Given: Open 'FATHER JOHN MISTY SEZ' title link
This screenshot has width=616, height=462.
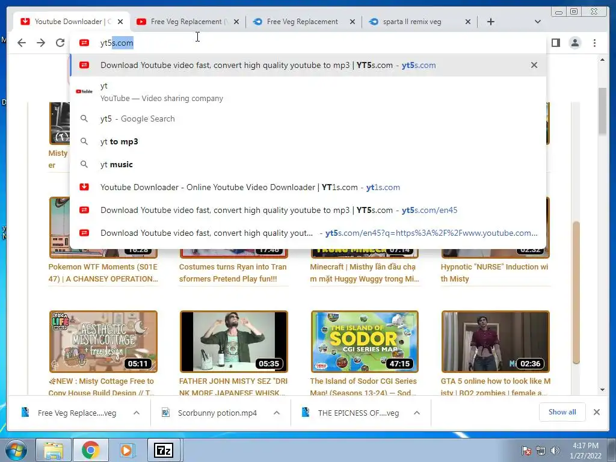Looking at the screenshot, I should 233,387.
